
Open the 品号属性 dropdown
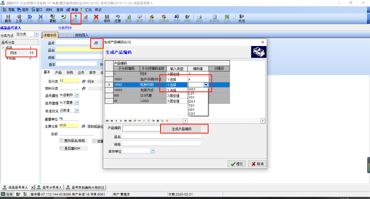click(77, 95)
